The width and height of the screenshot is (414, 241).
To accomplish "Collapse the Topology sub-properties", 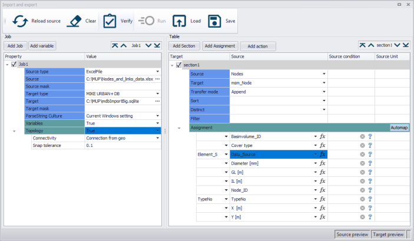I will (x=14, y=130).
